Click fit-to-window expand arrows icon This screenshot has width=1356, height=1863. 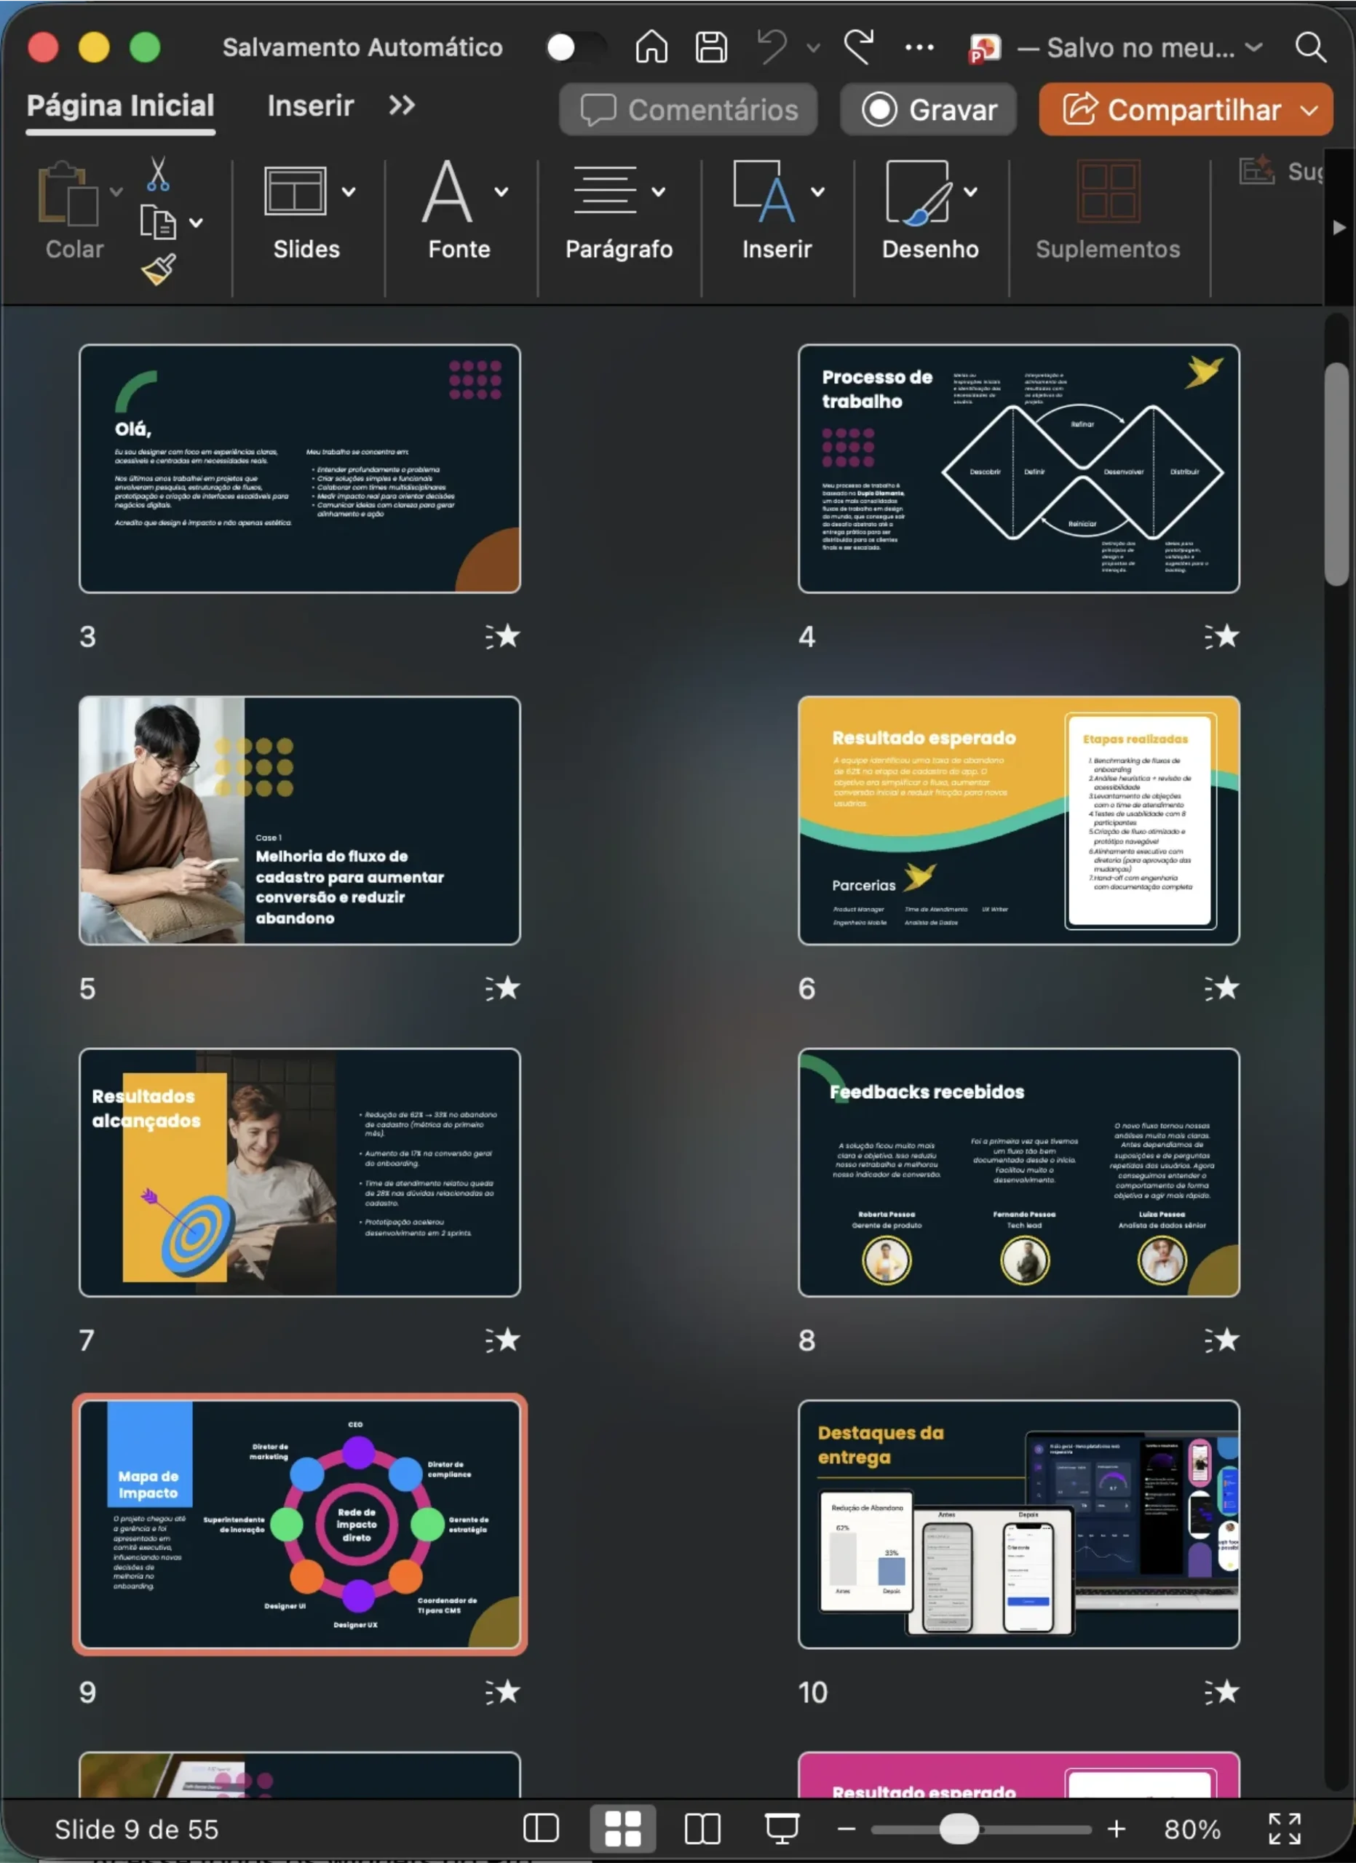click(1285, 1829)
